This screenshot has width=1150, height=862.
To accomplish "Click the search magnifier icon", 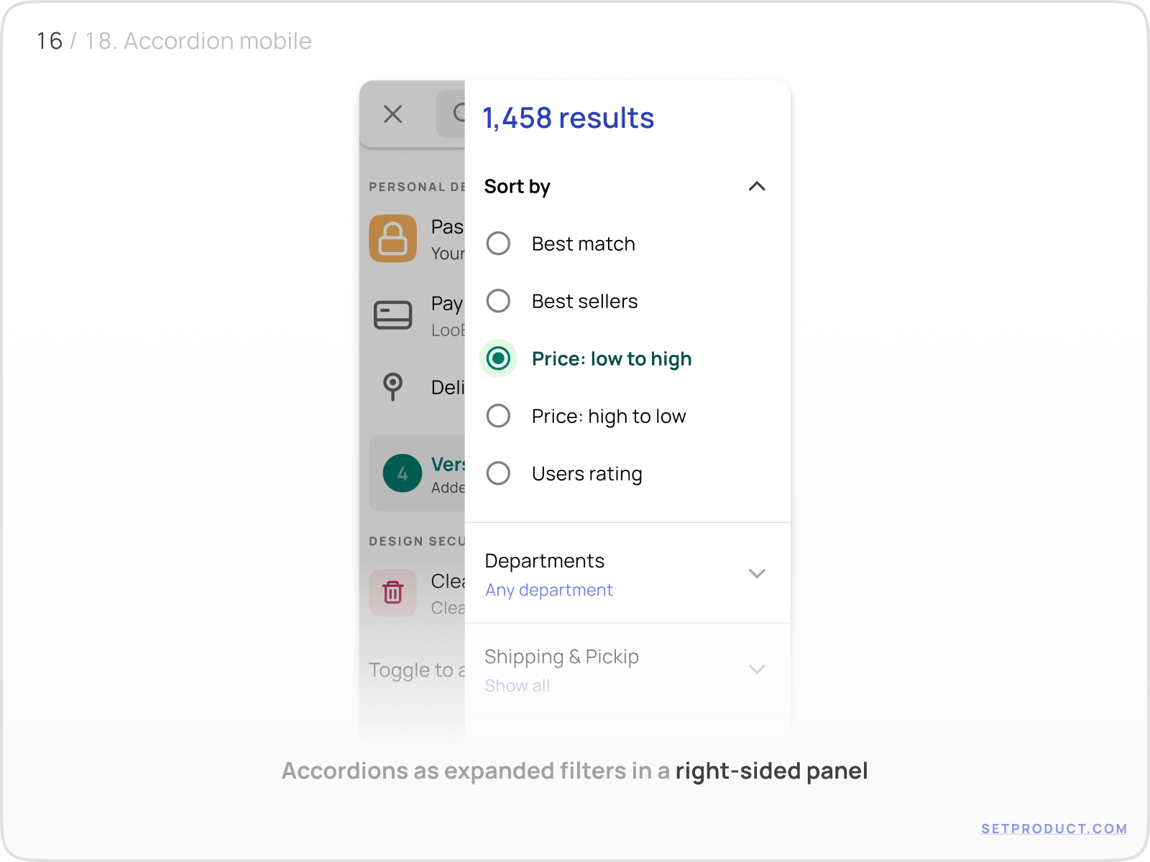I will [x=461, y=114].
